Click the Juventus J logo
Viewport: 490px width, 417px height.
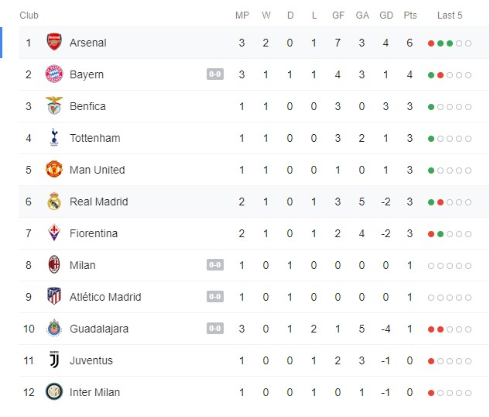[54, 360]
